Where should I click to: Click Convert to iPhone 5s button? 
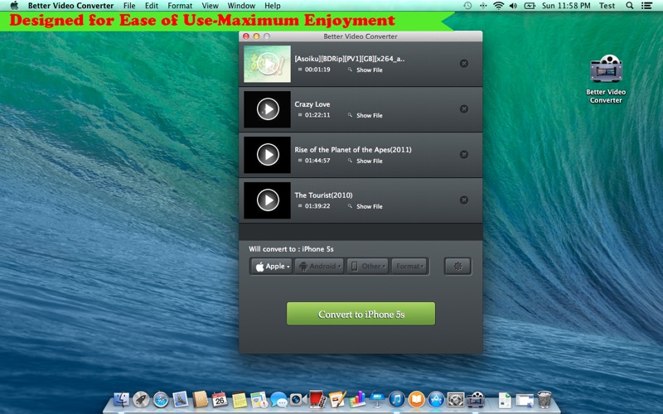point(361,314)
